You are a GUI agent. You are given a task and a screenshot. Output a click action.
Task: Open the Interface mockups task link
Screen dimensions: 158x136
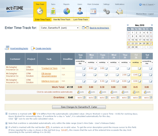click(50, 81)
